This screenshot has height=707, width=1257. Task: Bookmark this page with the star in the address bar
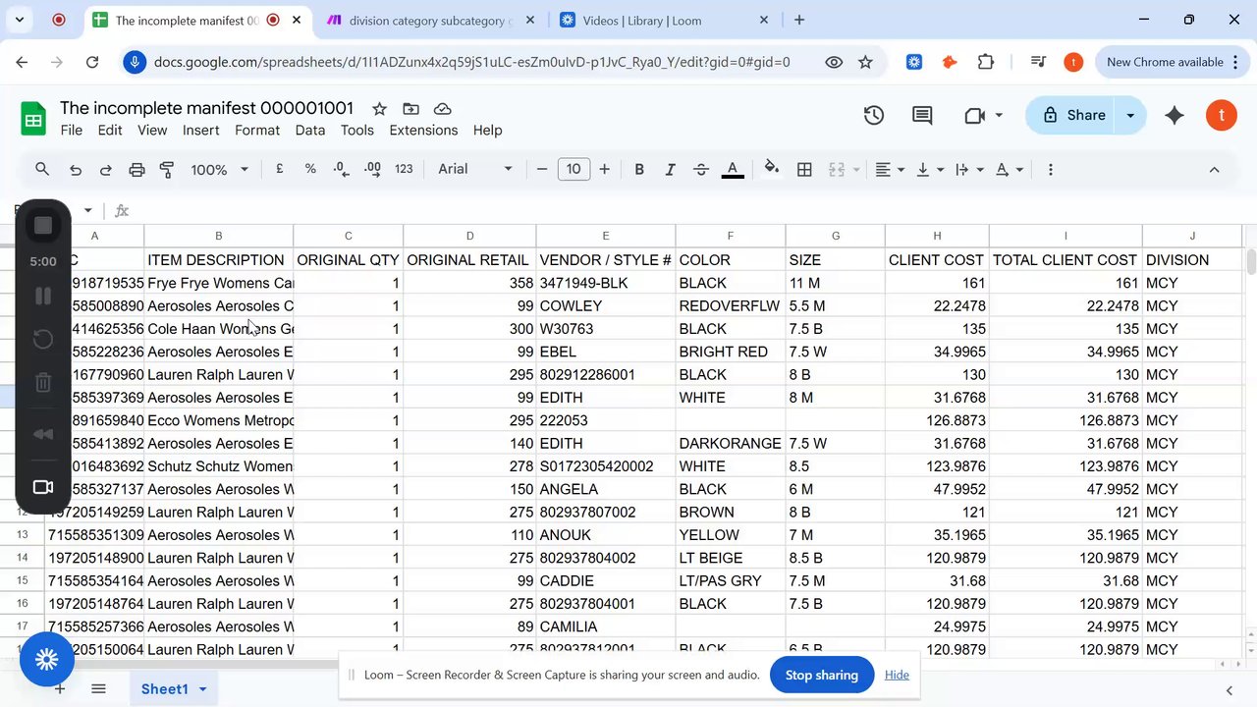click(x=865, y=62)
